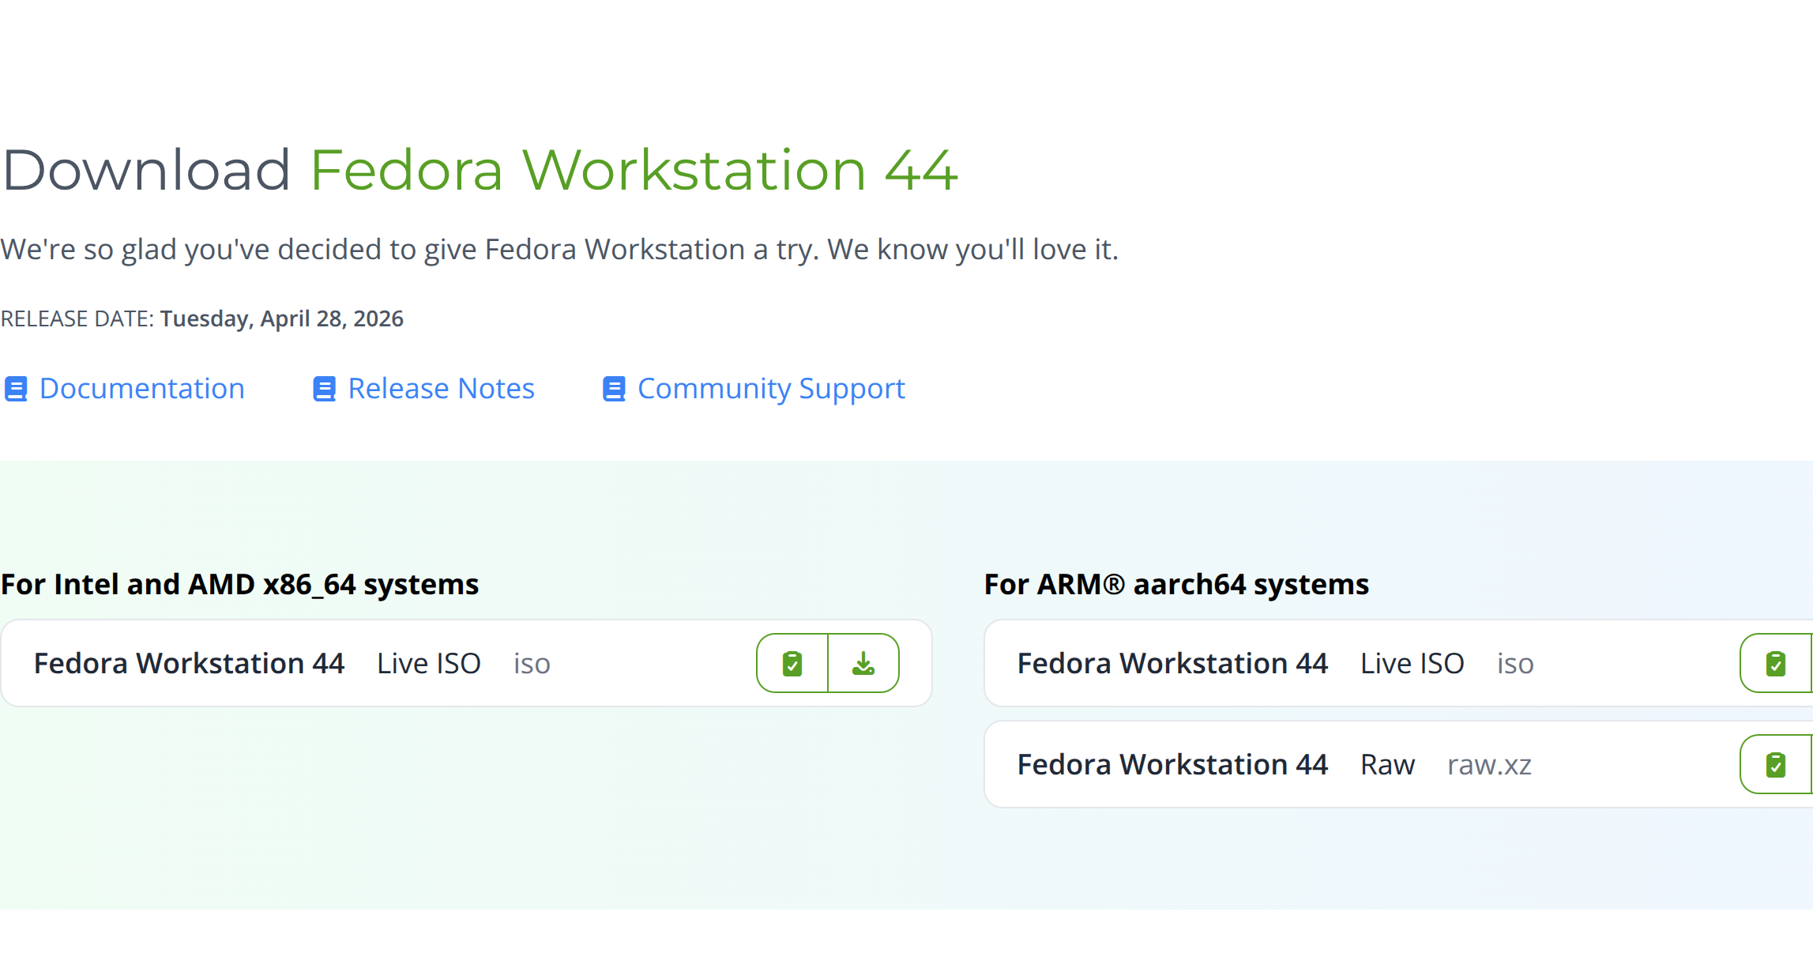1813x972 pixels.
Task: Visit the Community Support link
Action: point(771,389)
